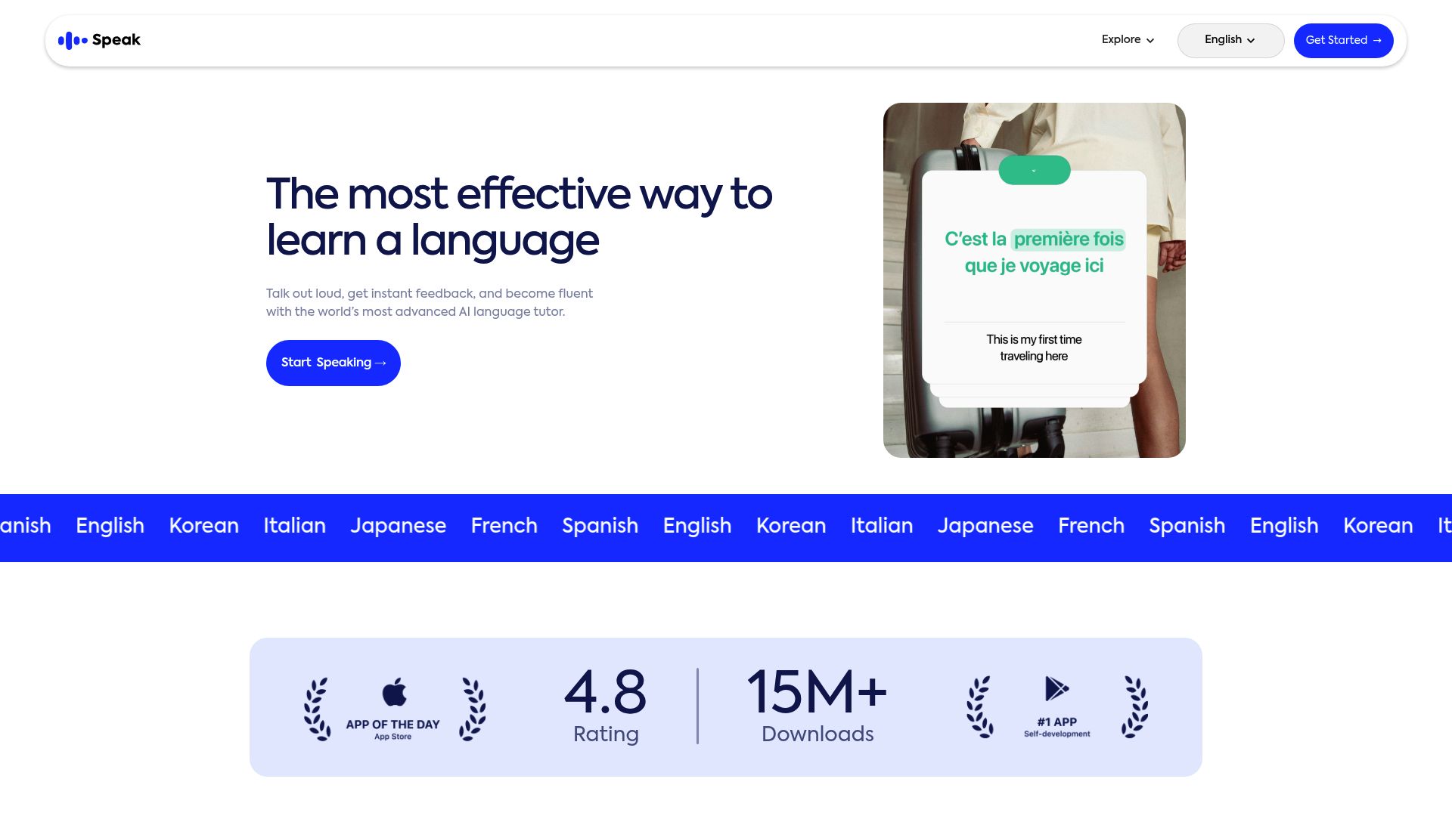Click the left laurel wreath beside App of the Day

pyautogui.click(x=318, y=709)
